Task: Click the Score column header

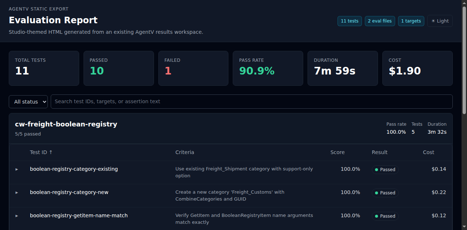Action: [x=337, y=152]
